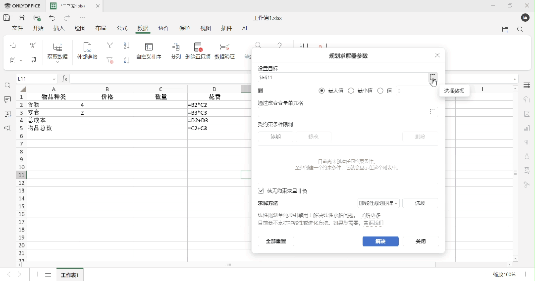Open solving method dropdown
Screen dimensions: 535x281
click(378, 203)
